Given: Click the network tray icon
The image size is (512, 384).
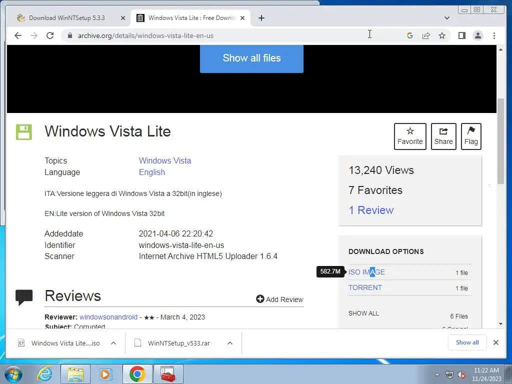Looking at the screenshot, I should [x=449, y=374].
